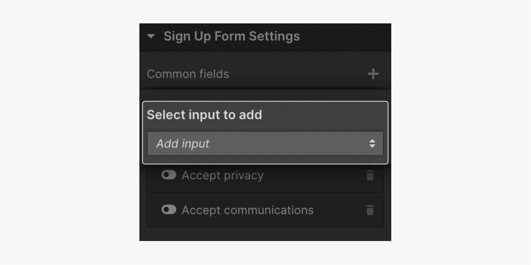This screenshot has width=531, height=265.
Task: Click the Sign Up Form Settings heading
Action: point(232,36)
